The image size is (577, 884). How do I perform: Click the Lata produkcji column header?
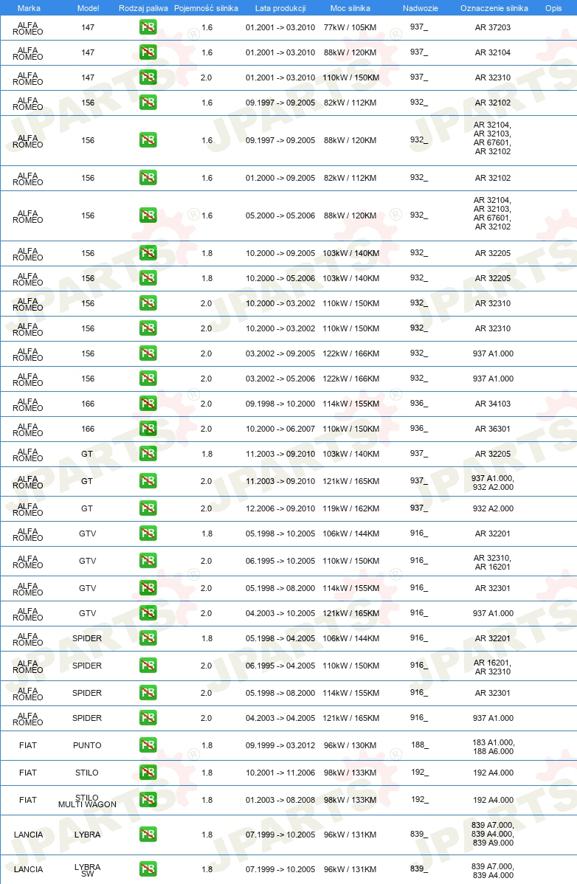pyautogui.click(x=280, y=8)
